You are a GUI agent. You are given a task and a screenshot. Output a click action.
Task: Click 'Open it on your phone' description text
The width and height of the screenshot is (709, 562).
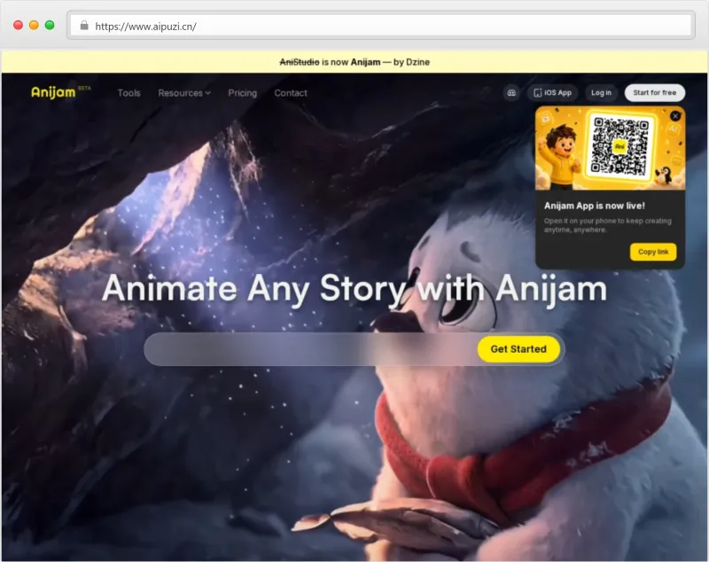pos(607,225)
